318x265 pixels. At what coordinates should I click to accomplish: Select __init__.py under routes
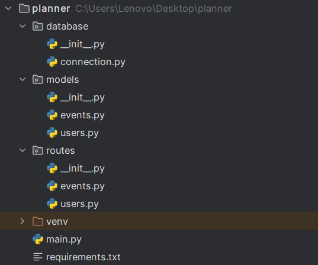point(82,169)
